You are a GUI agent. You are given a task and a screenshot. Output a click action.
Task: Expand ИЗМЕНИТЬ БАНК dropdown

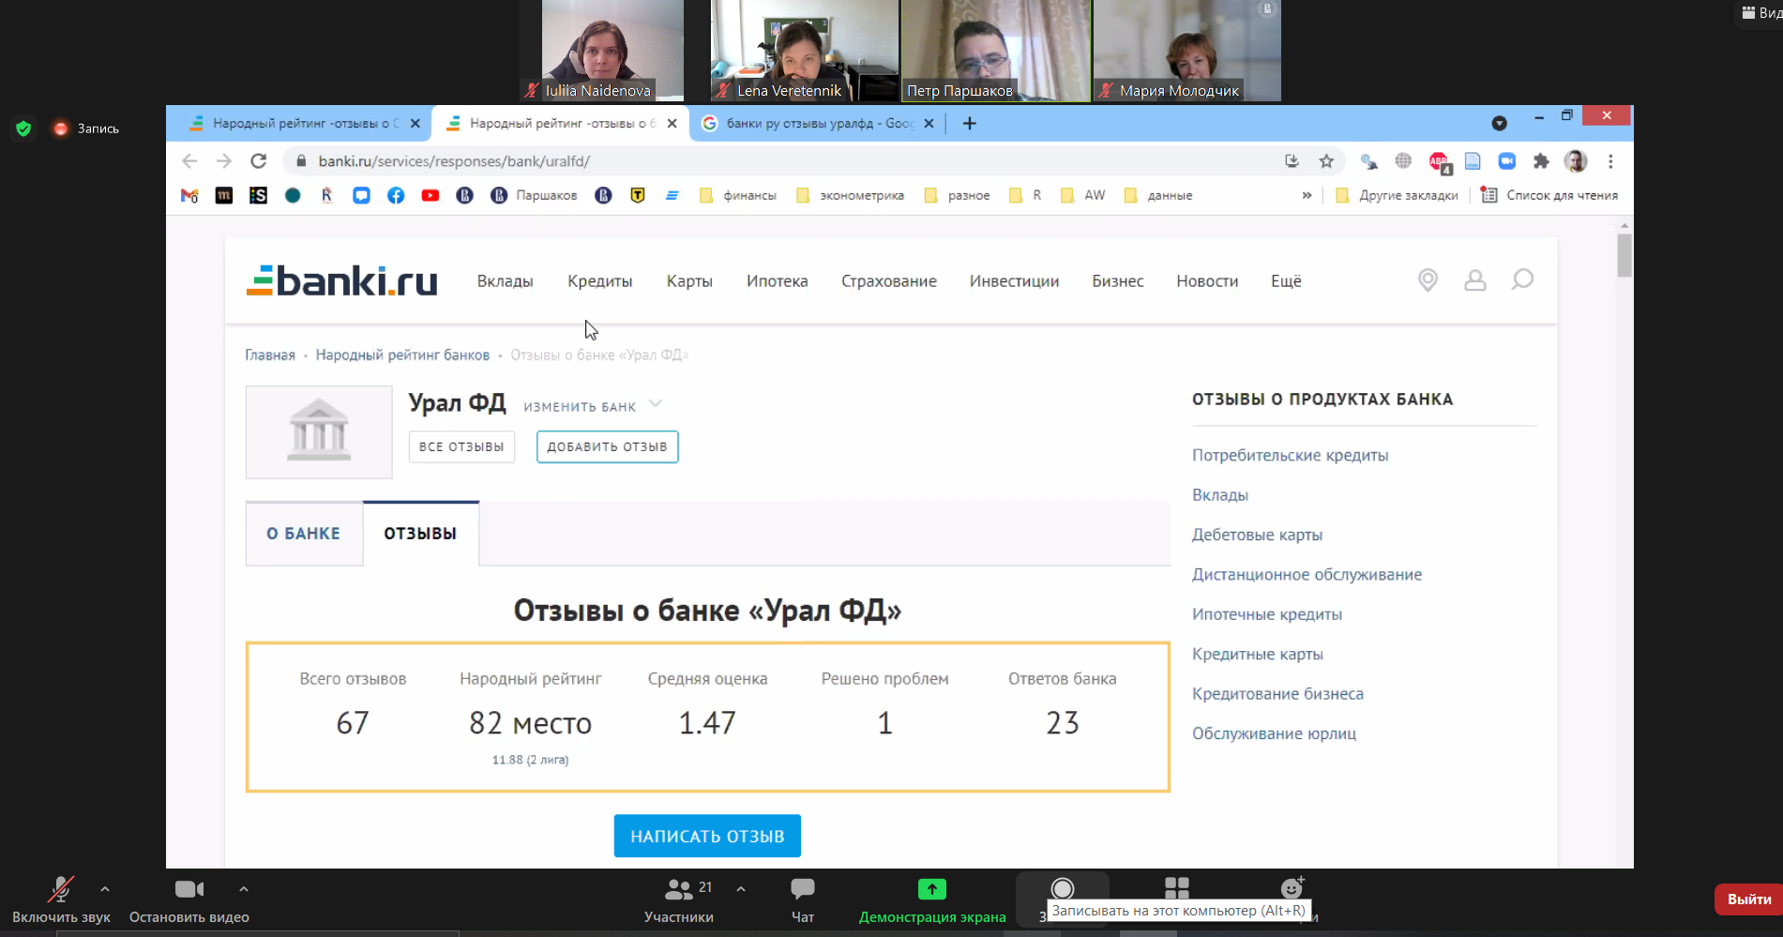click(593, 406)
